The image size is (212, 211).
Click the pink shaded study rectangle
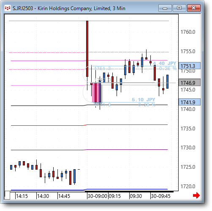pyautogui.click(x=97, y=92)
